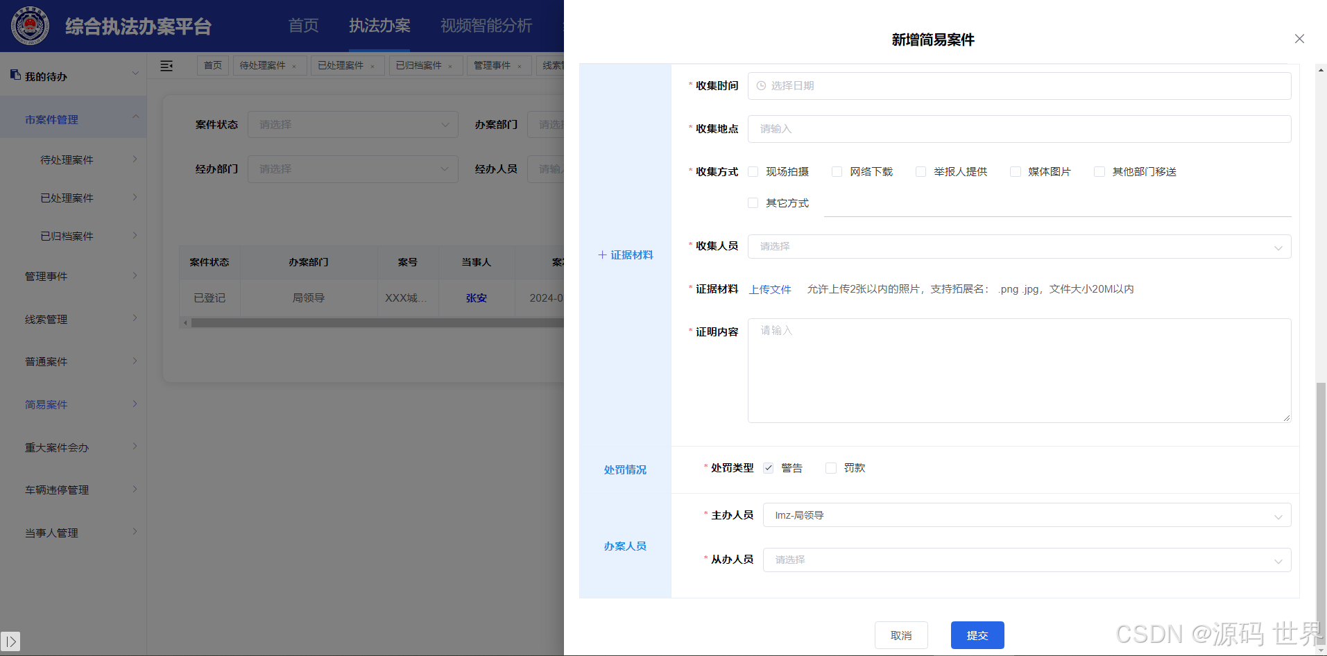This screenshot has height=656, width=1327.
Task: Open the 主办人员 dropdown showing lmz-局领导
Action: click(x=1027, y=515)
